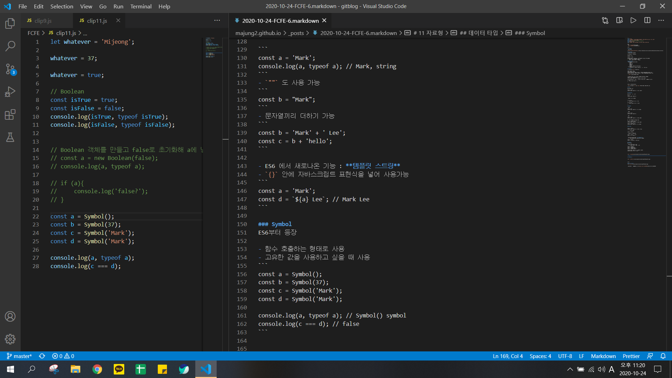Change encoding via UTF-8 indicator

[565, 356]
